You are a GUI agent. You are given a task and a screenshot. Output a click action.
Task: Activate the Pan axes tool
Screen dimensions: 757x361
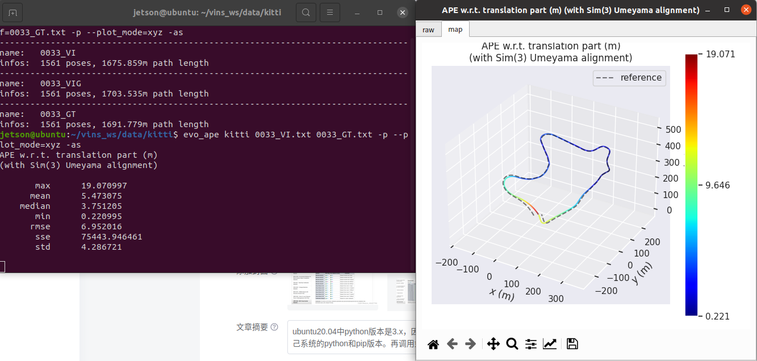point(493,344)
